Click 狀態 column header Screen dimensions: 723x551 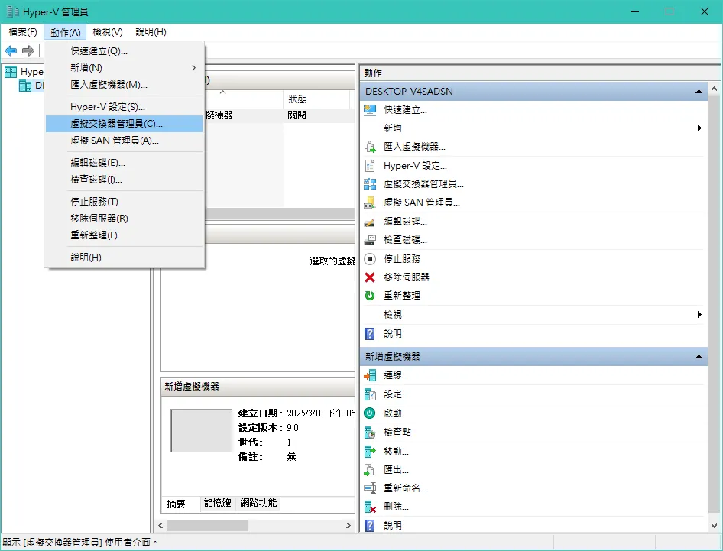(x=316, y=99)
